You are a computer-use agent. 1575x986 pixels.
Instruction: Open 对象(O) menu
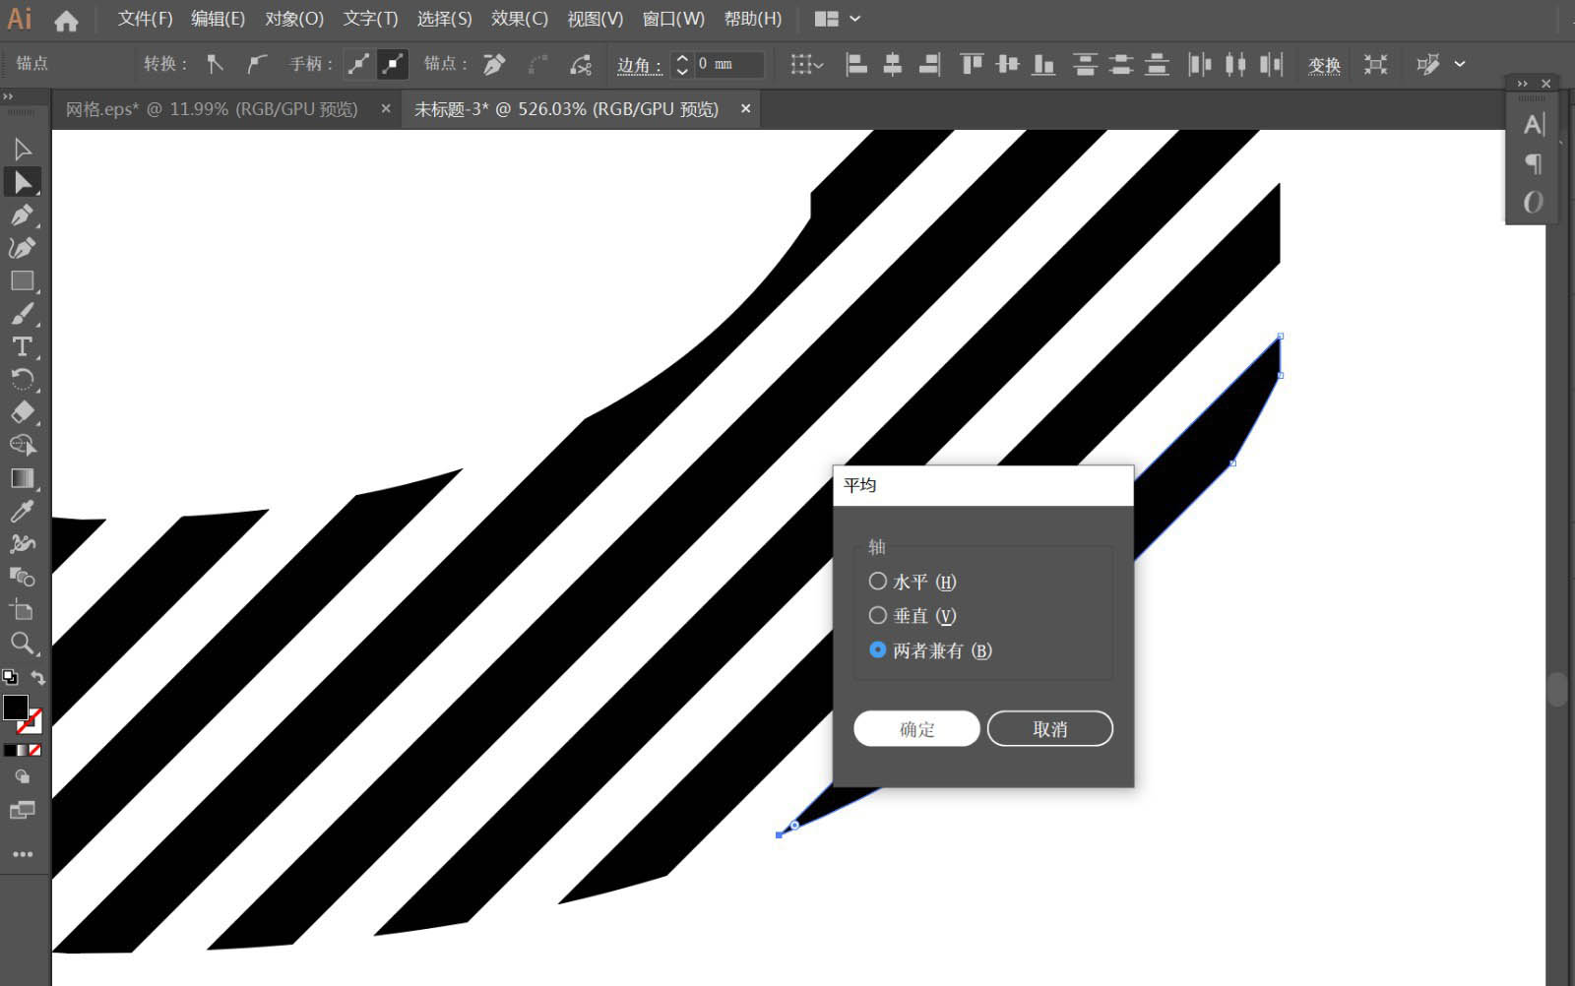point(294,19)
